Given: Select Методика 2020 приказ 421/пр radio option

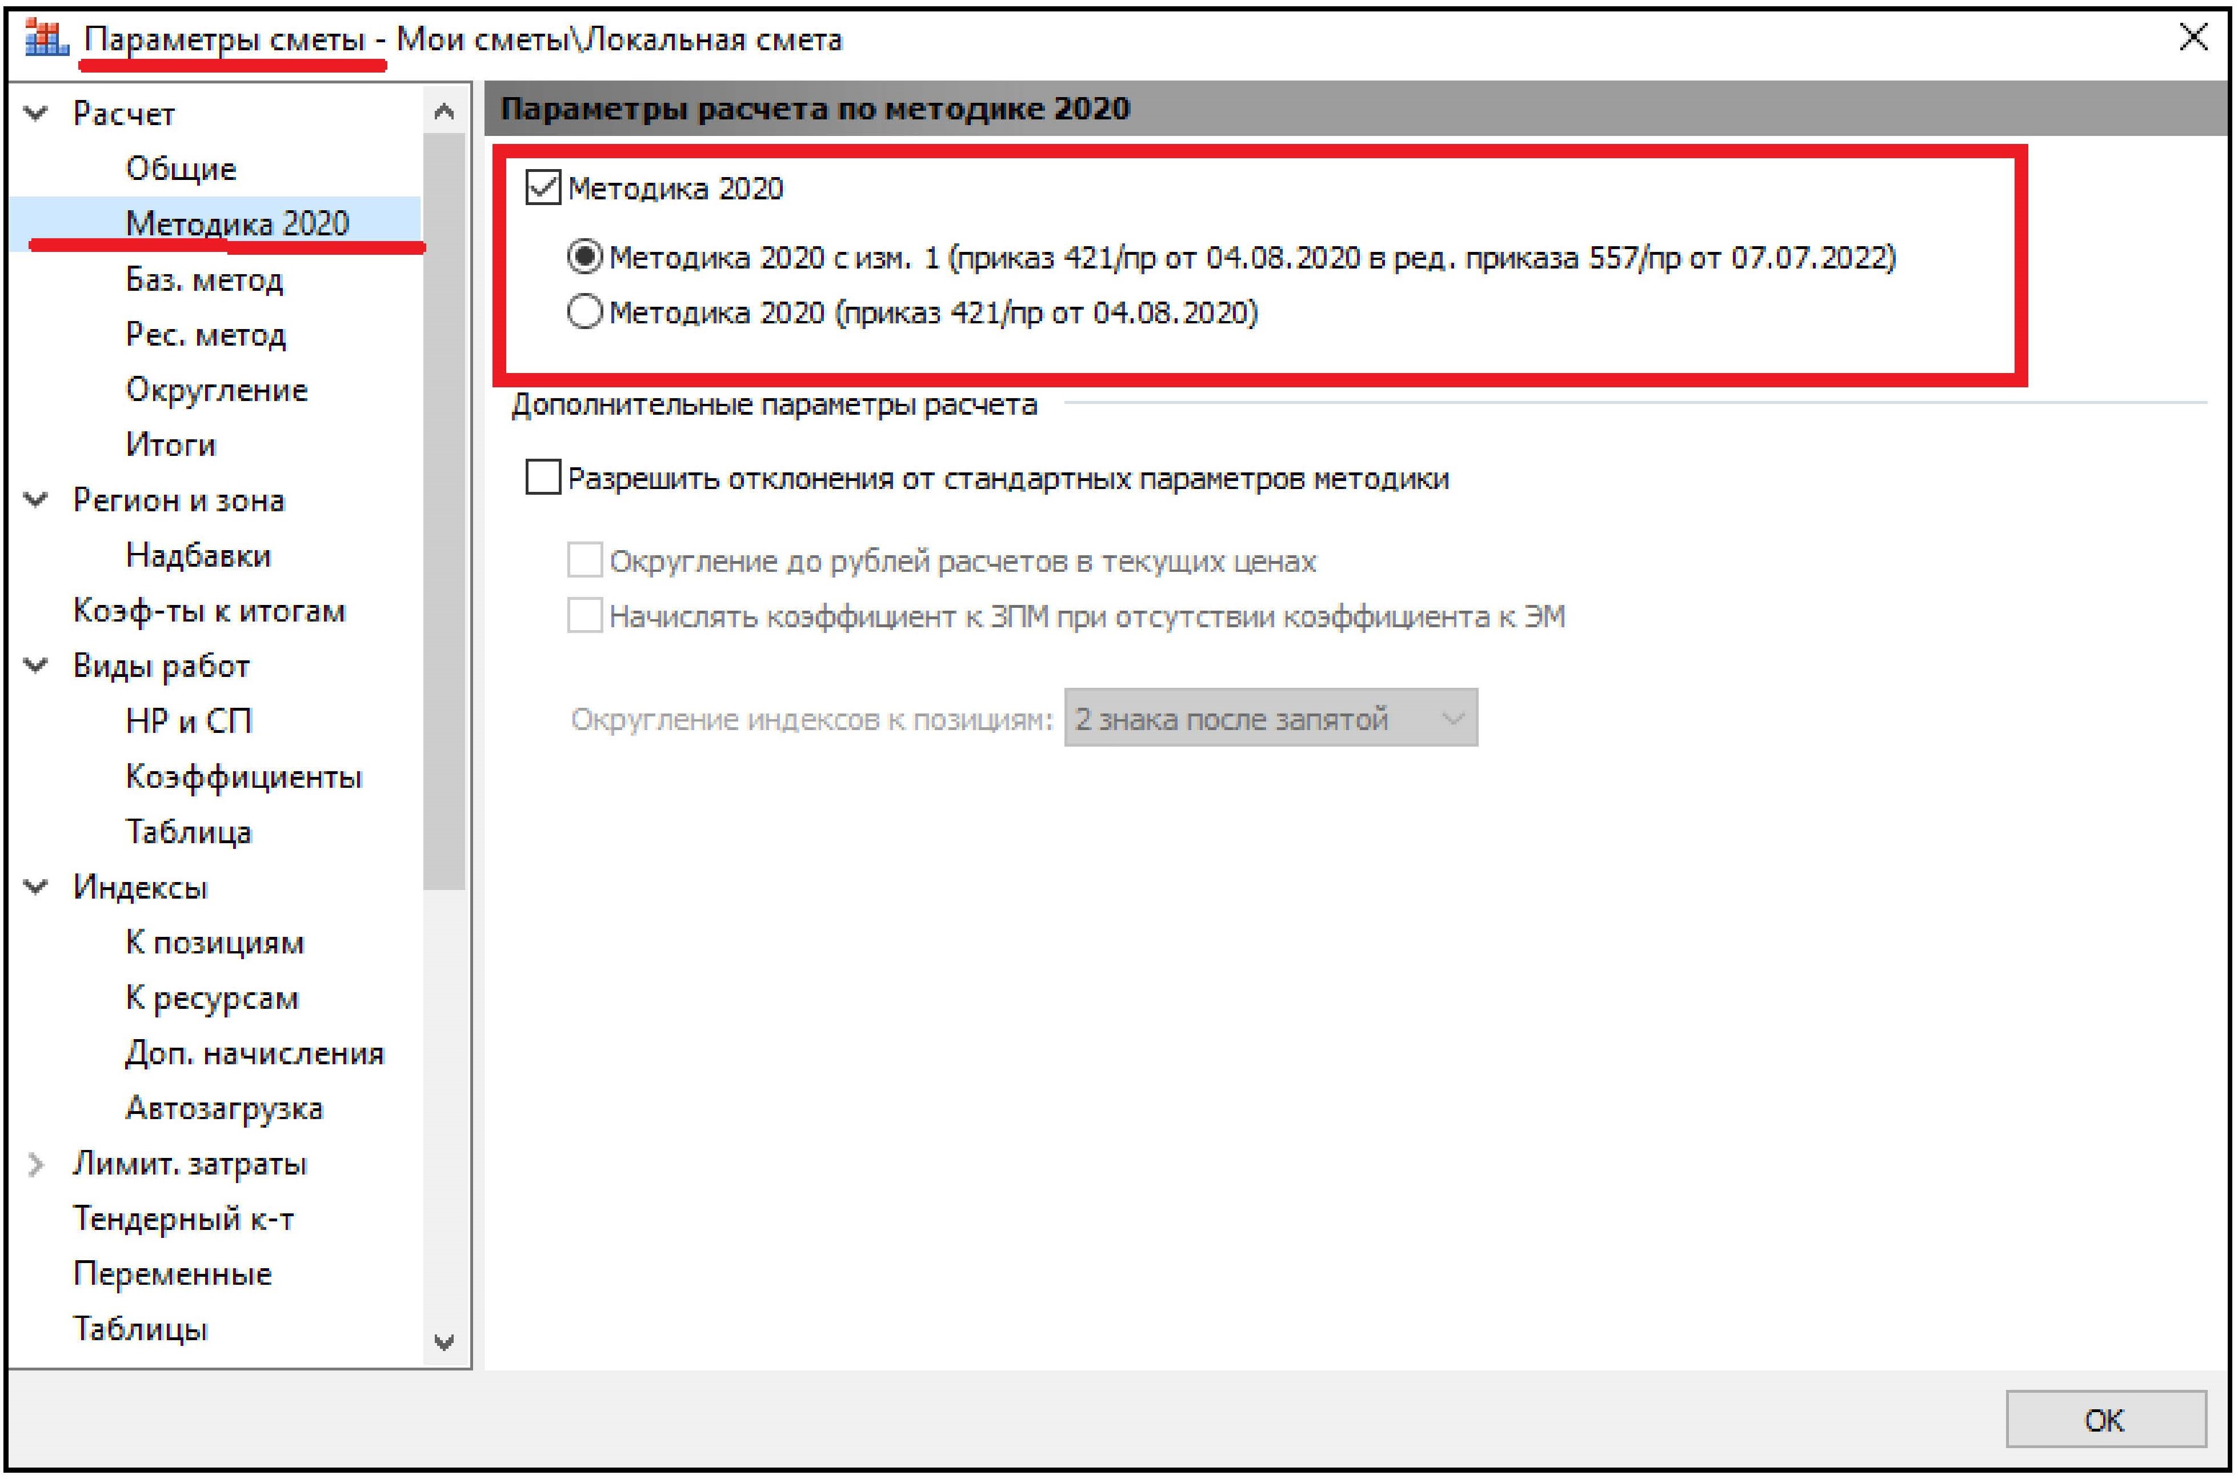Looking at the screenshot, I should pos(584,312).
